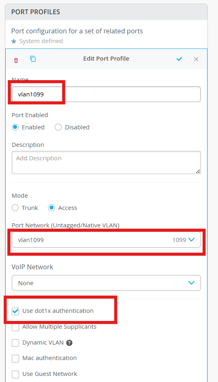The image size is (218, 382).
Task: Enable Mac authentication checkbox
Action: (x=15, y=358)
